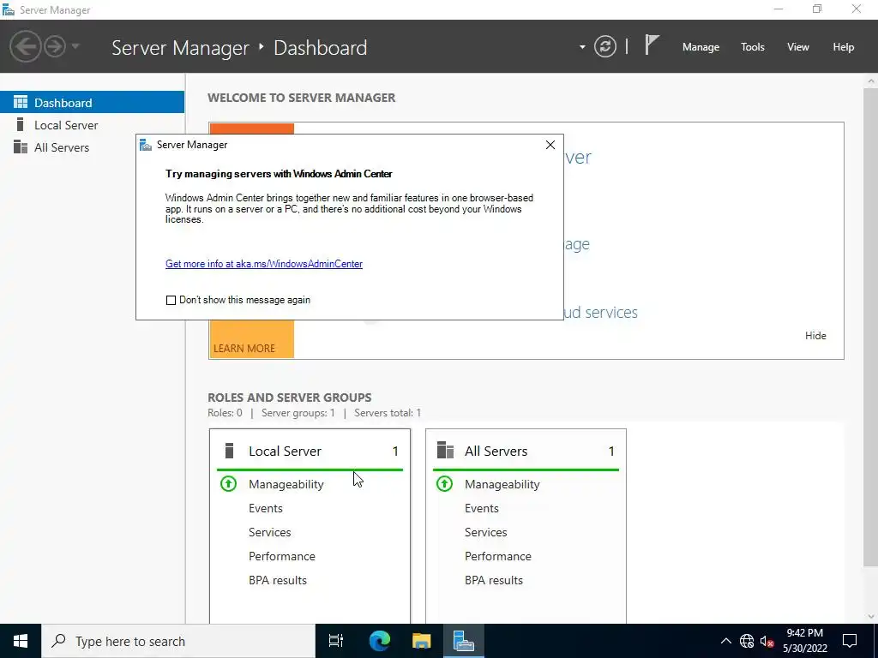Launch Microsoft Edge from the taskbar

pyautogui.click(x=379, y=641)
